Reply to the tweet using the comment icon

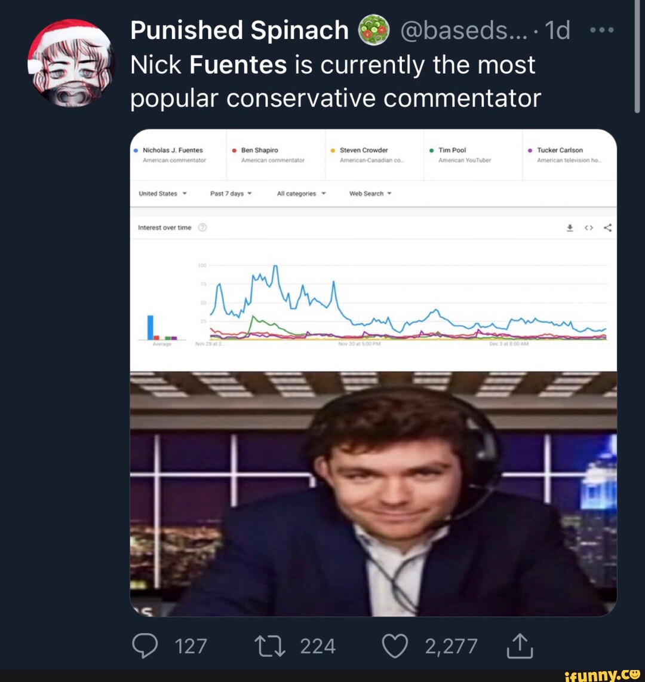145,646
